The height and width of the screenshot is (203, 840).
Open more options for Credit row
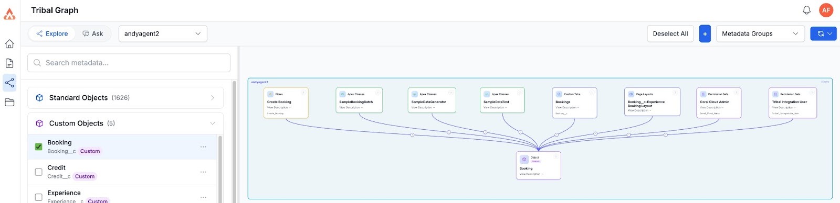coord(203,172)
